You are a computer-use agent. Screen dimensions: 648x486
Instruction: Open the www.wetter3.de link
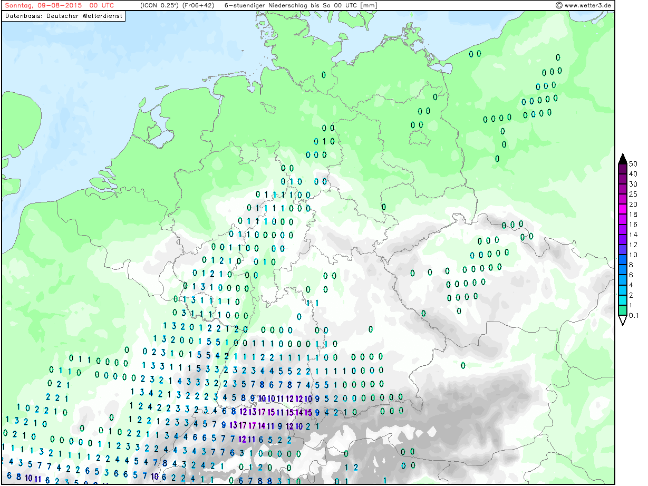click(x=588, y=6)
